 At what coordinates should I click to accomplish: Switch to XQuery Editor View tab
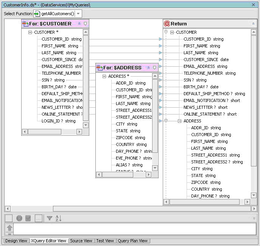48,241
